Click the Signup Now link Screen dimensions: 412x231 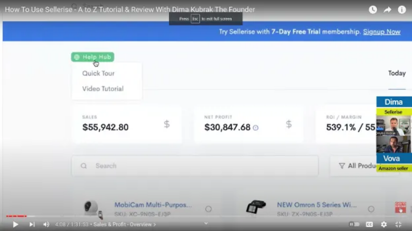[382, 32]
